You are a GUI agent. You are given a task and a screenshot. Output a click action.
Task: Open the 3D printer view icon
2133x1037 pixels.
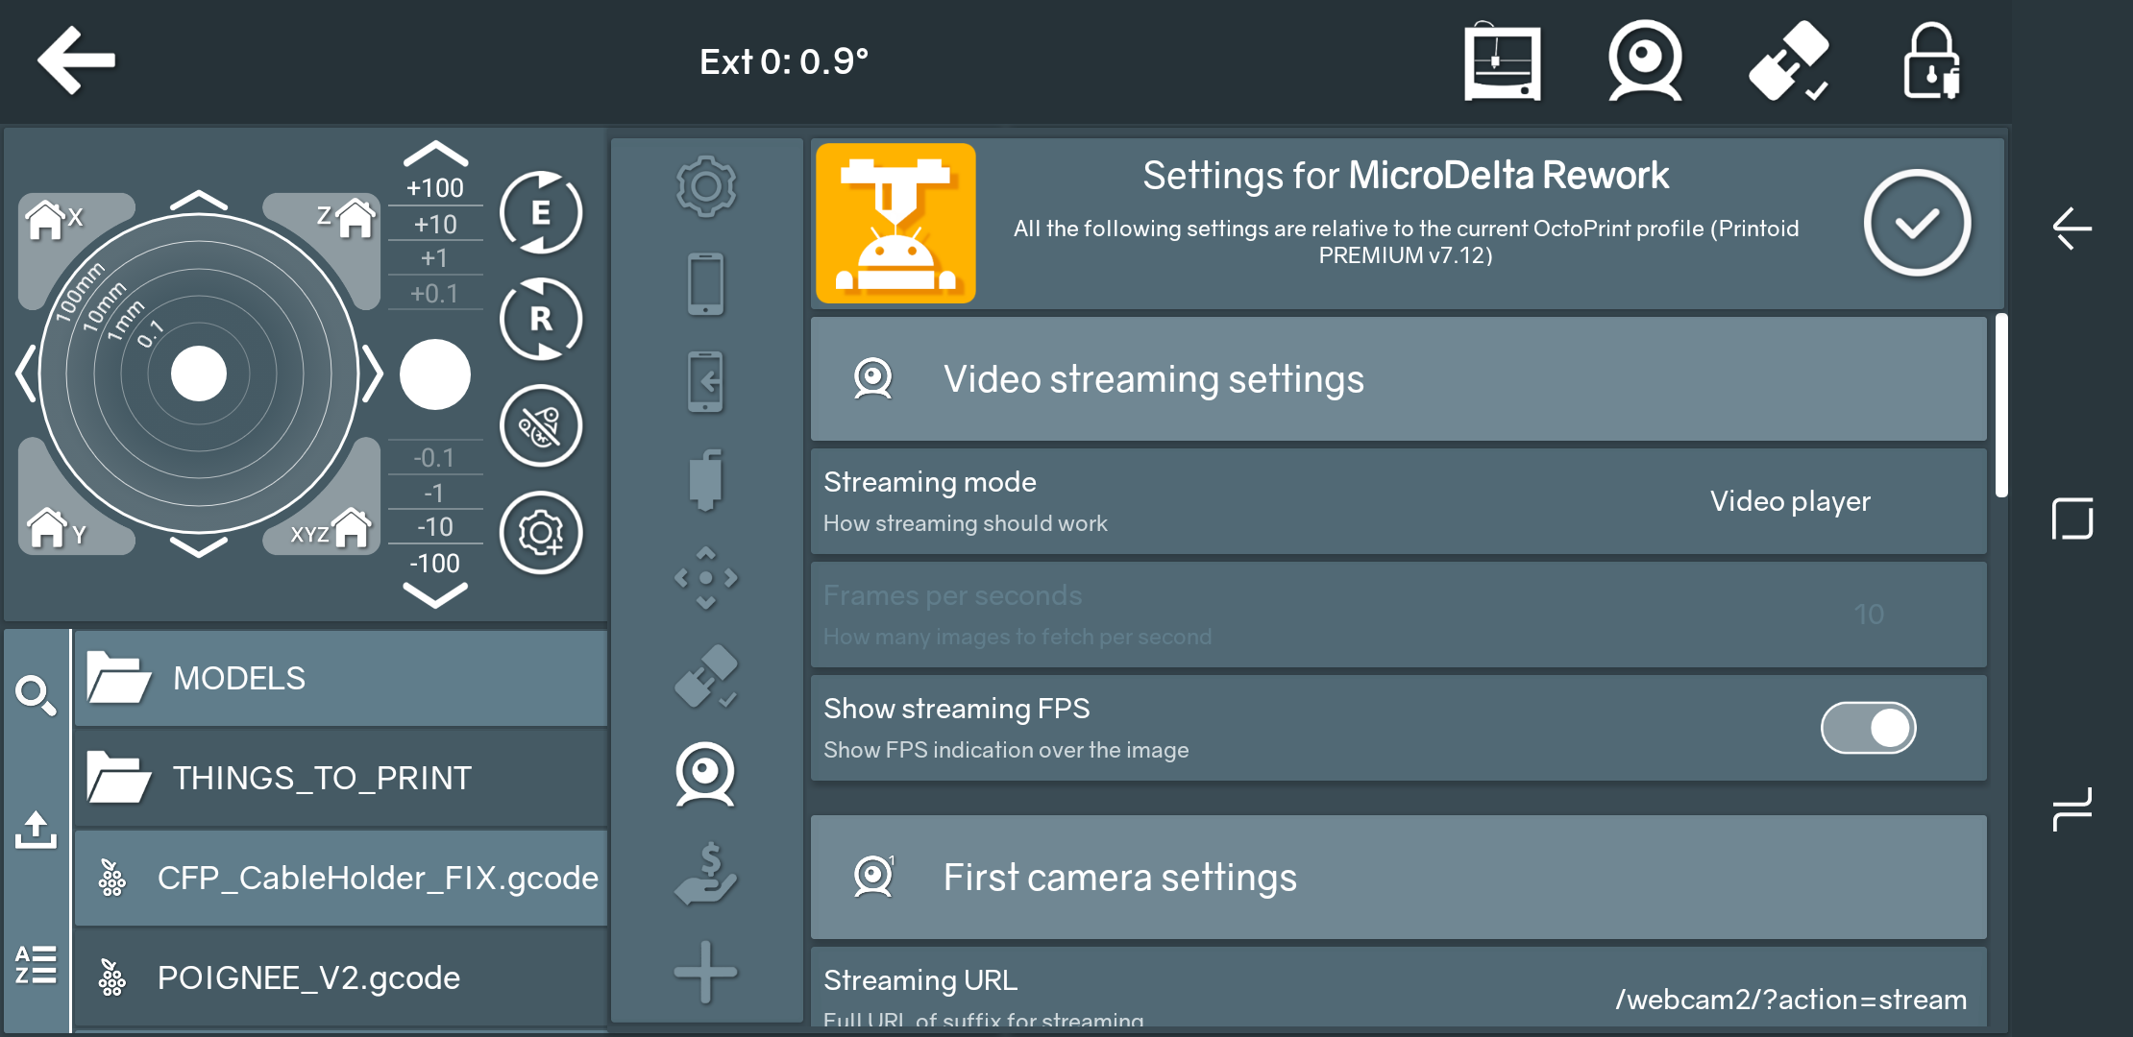1502,62
